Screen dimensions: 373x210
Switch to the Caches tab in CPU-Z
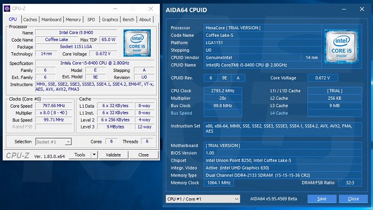pos(30,20)
